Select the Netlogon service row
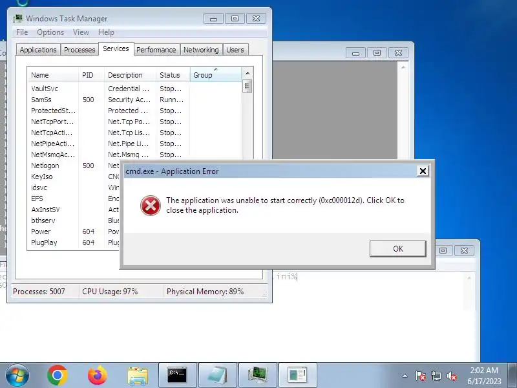517x388 pixels. click(74, 166)
